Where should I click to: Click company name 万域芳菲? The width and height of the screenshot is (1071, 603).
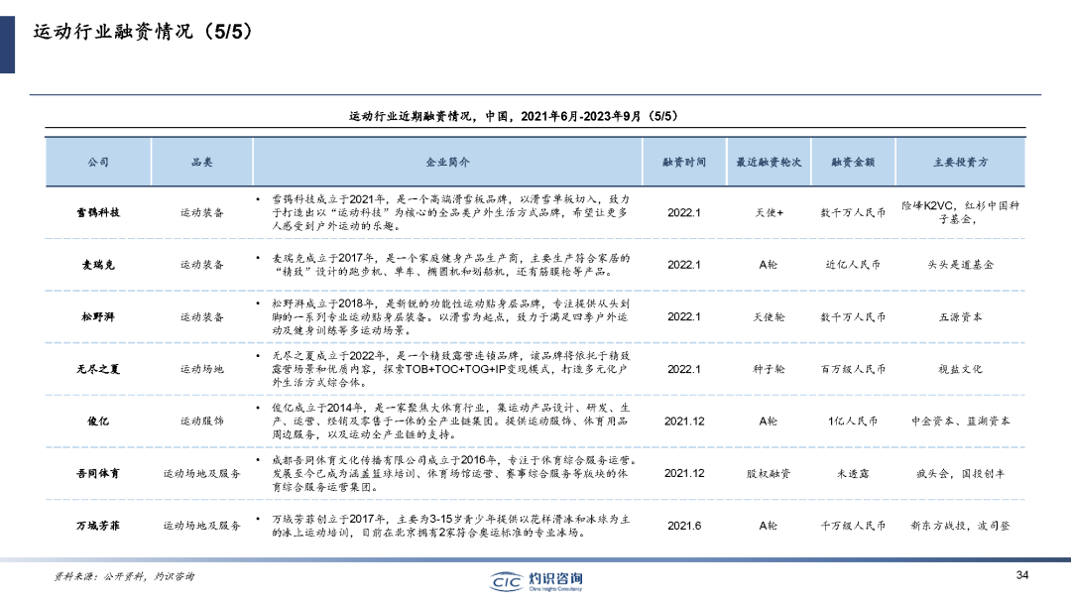[x=98, y=526]
